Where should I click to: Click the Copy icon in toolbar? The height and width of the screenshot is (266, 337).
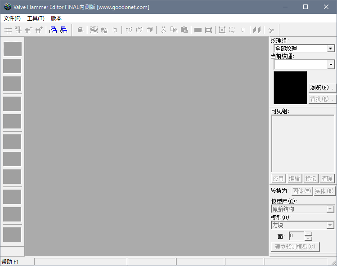click(x=174, y=30)
